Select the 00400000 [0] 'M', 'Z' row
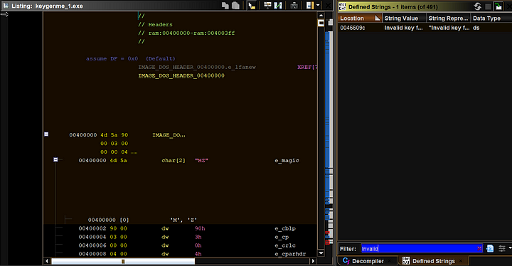512x266 pixels. coord(142,220)
